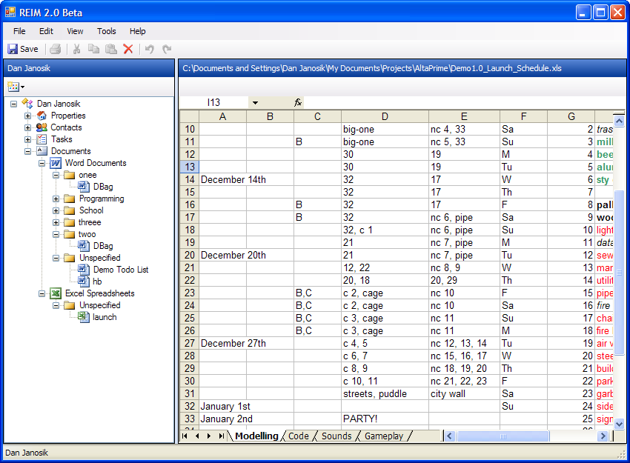Click the red Delete X icon

(128, 49)
